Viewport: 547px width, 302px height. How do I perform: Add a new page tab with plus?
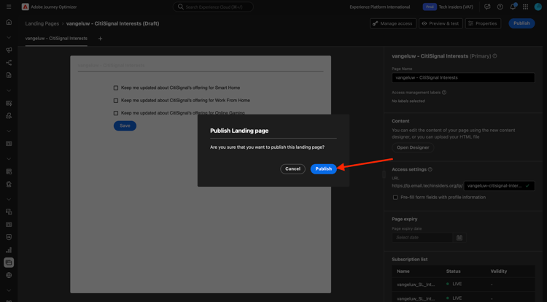click(100, 39)
